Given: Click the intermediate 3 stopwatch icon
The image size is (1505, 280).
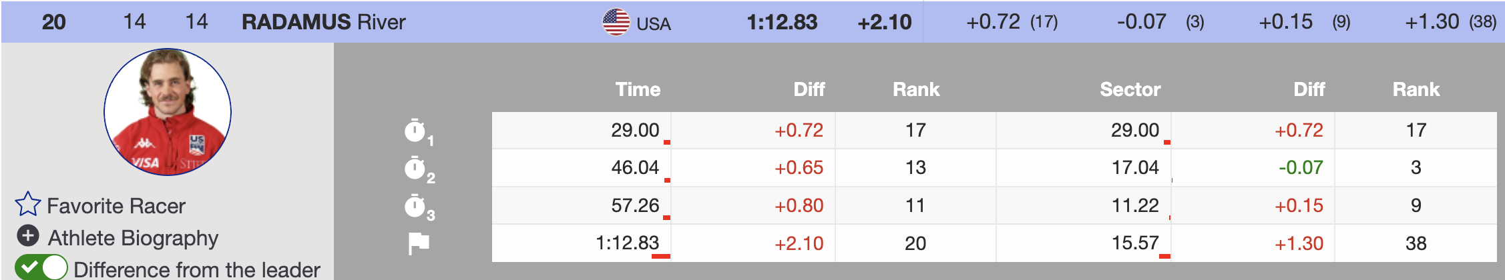Looking at the screenshot, I should pos(416,206).
